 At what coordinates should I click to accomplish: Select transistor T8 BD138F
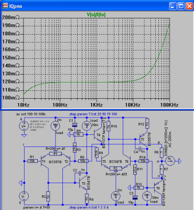click(x=158, y=188)
